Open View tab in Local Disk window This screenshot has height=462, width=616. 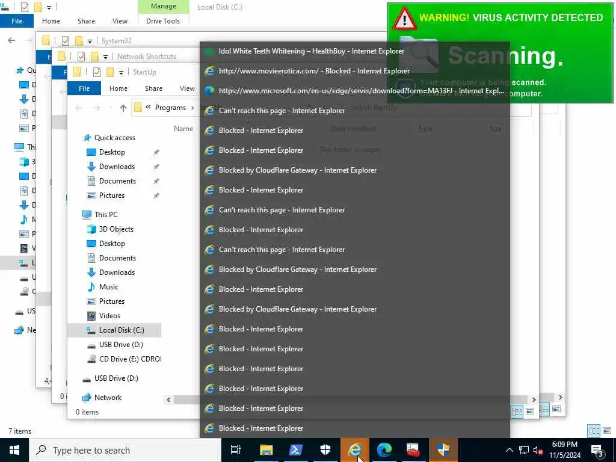120,21
